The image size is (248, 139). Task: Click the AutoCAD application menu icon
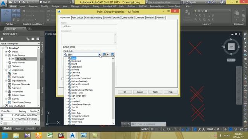pyautogui.click(x=3, y=3)
